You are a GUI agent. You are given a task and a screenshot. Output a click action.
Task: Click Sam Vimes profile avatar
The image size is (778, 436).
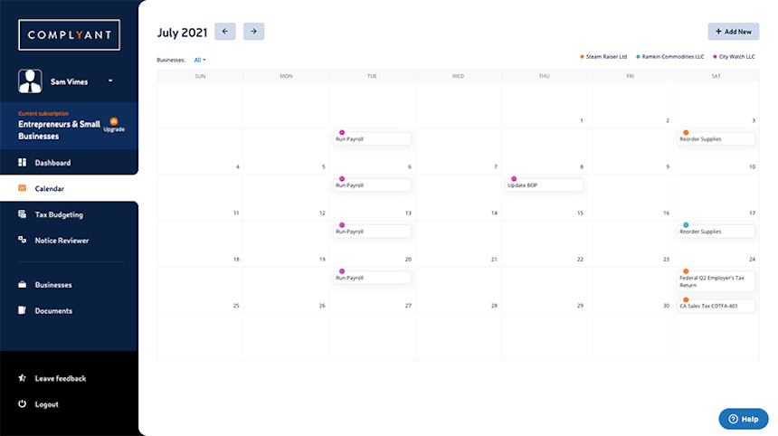click(30, 81)
